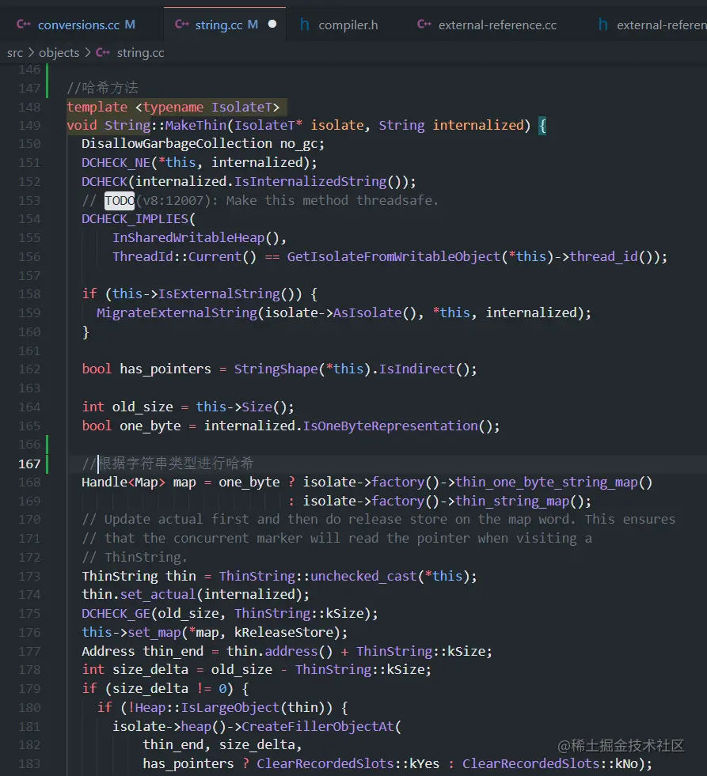This screenshot has height=776, width=707.
Task: Click the opening brace ending line 149
Action: click(x=542, y=125)
